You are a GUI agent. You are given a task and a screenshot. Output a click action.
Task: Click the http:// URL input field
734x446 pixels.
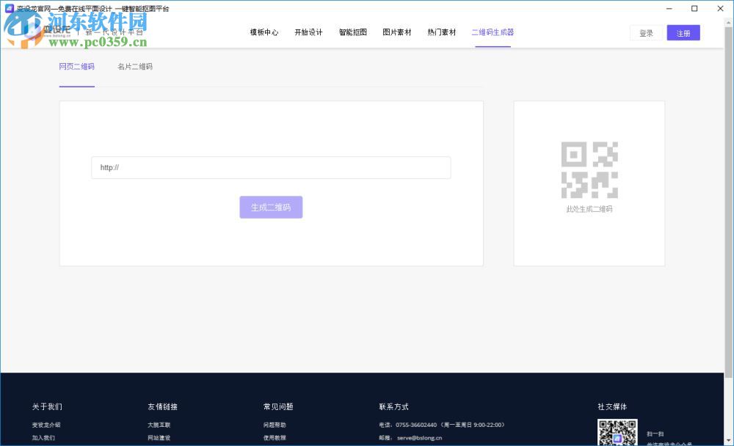[271, 167]
